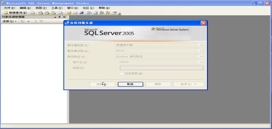Expand the 服务器类型 dropdown
Viewport: 272px width, 129px height.
(201, 45)
